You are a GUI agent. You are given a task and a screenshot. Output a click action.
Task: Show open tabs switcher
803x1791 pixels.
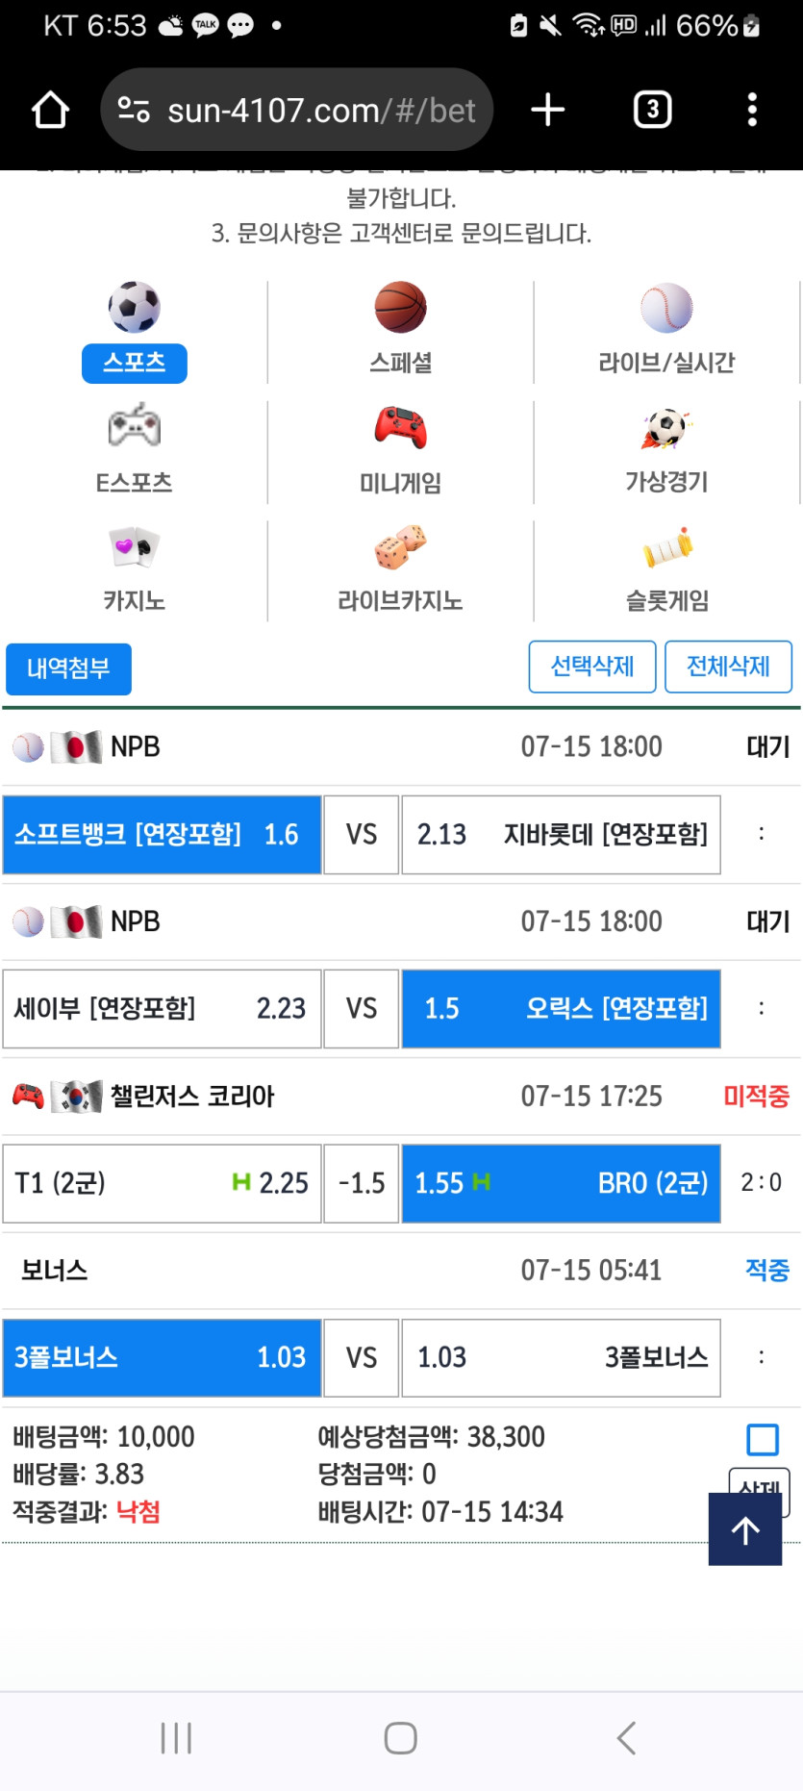653,110
